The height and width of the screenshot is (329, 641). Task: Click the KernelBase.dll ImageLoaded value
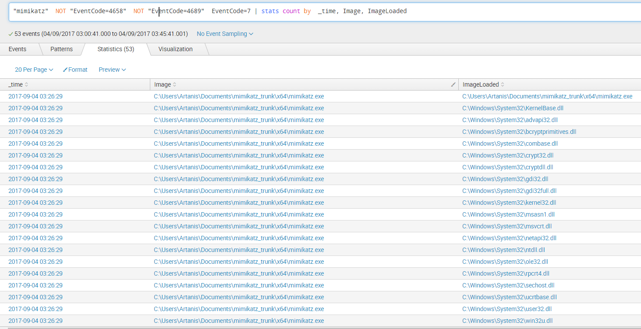[x=513, y=108]
